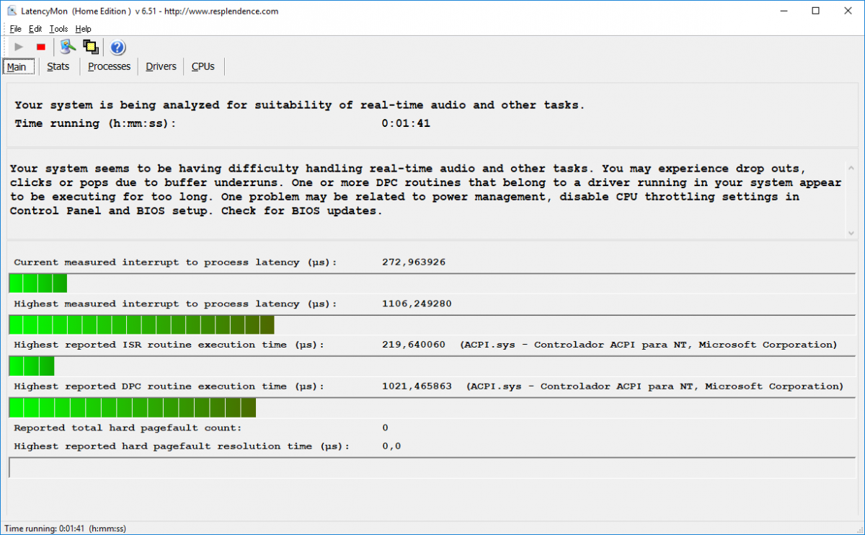Viewport: 865px width, 535px height.
Task: Switch to the Drivers tab
Action: (x=161, y=66)
